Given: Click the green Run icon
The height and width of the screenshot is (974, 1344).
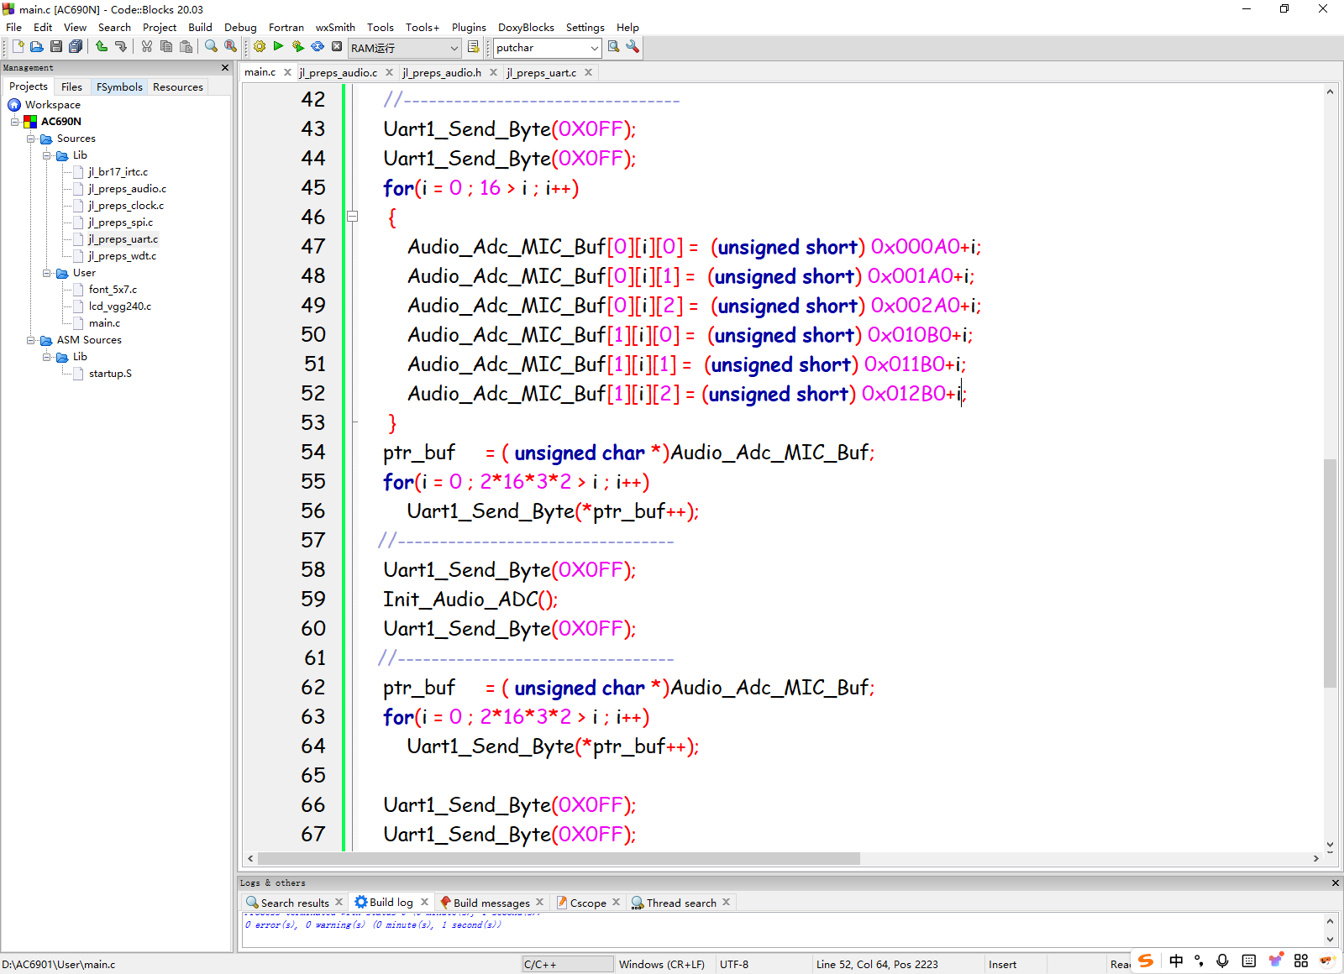Looking at the screenshot, I should click(x=279, y=47).
